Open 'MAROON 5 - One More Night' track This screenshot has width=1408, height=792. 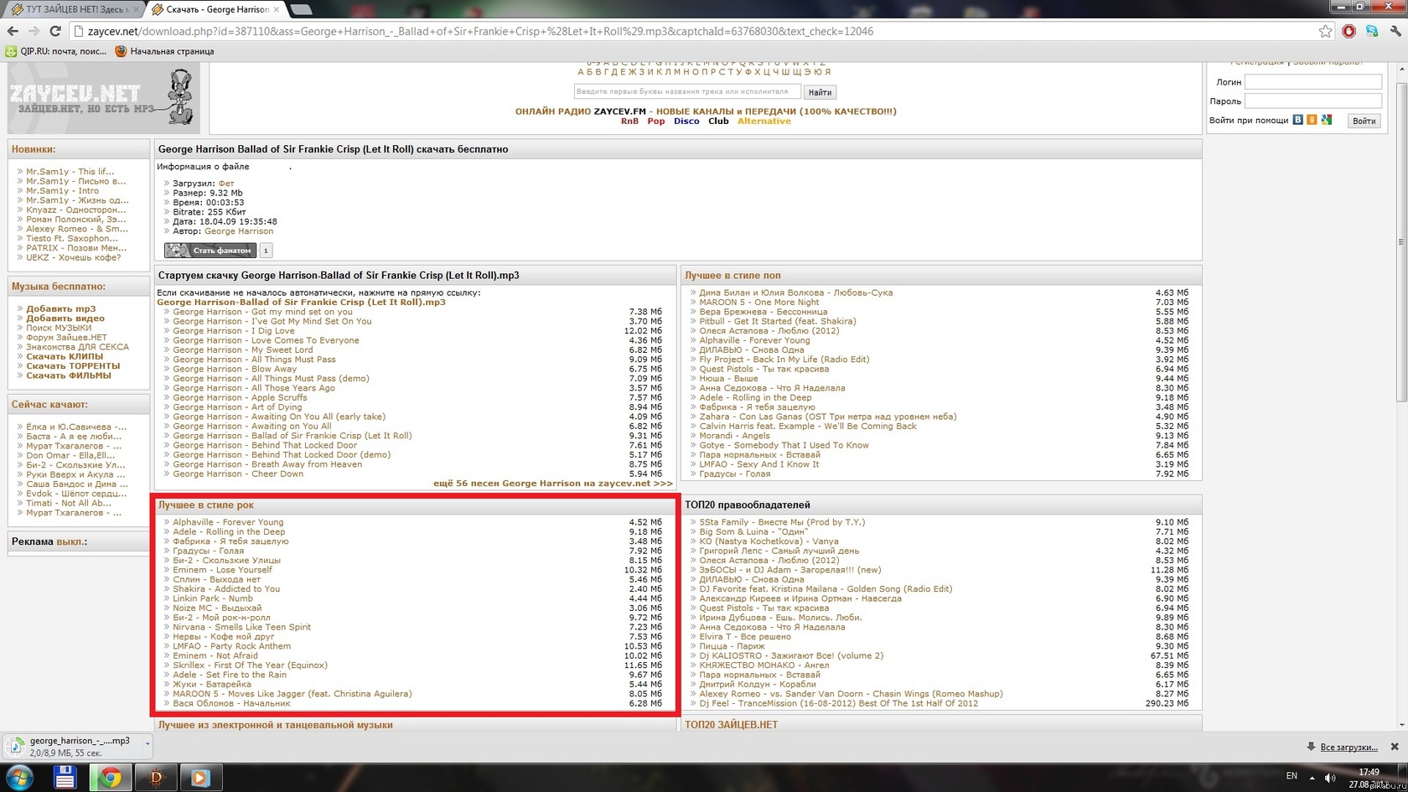pyautogui.click(x=759, y=303)
